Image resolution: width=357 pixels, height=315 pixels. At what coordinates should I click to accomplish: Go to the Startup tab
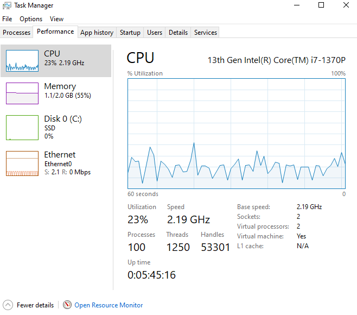pos(130,33)
